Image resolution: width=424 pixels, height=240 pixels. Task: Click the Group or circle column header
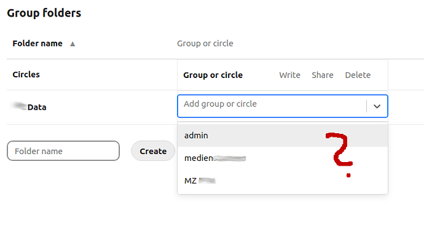tap(205, 44)
